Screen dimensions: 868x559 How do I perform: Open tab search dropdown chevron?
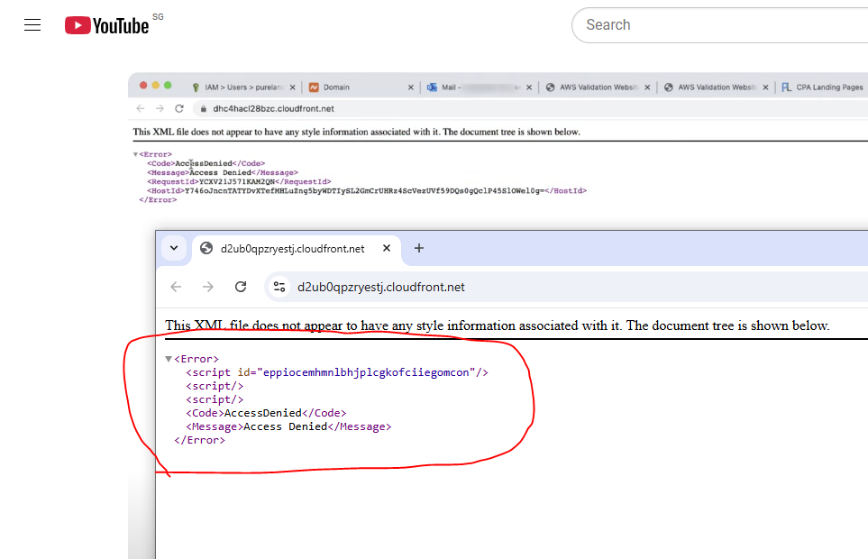pyautogui.click(x=174, y=248)
